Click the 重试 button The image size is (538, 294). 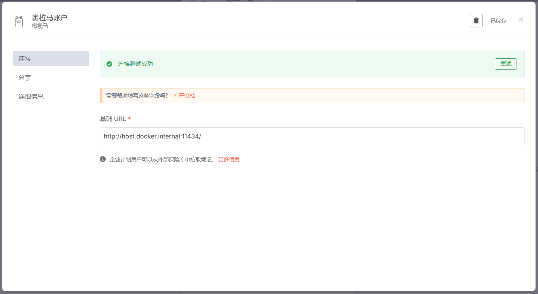505,64
